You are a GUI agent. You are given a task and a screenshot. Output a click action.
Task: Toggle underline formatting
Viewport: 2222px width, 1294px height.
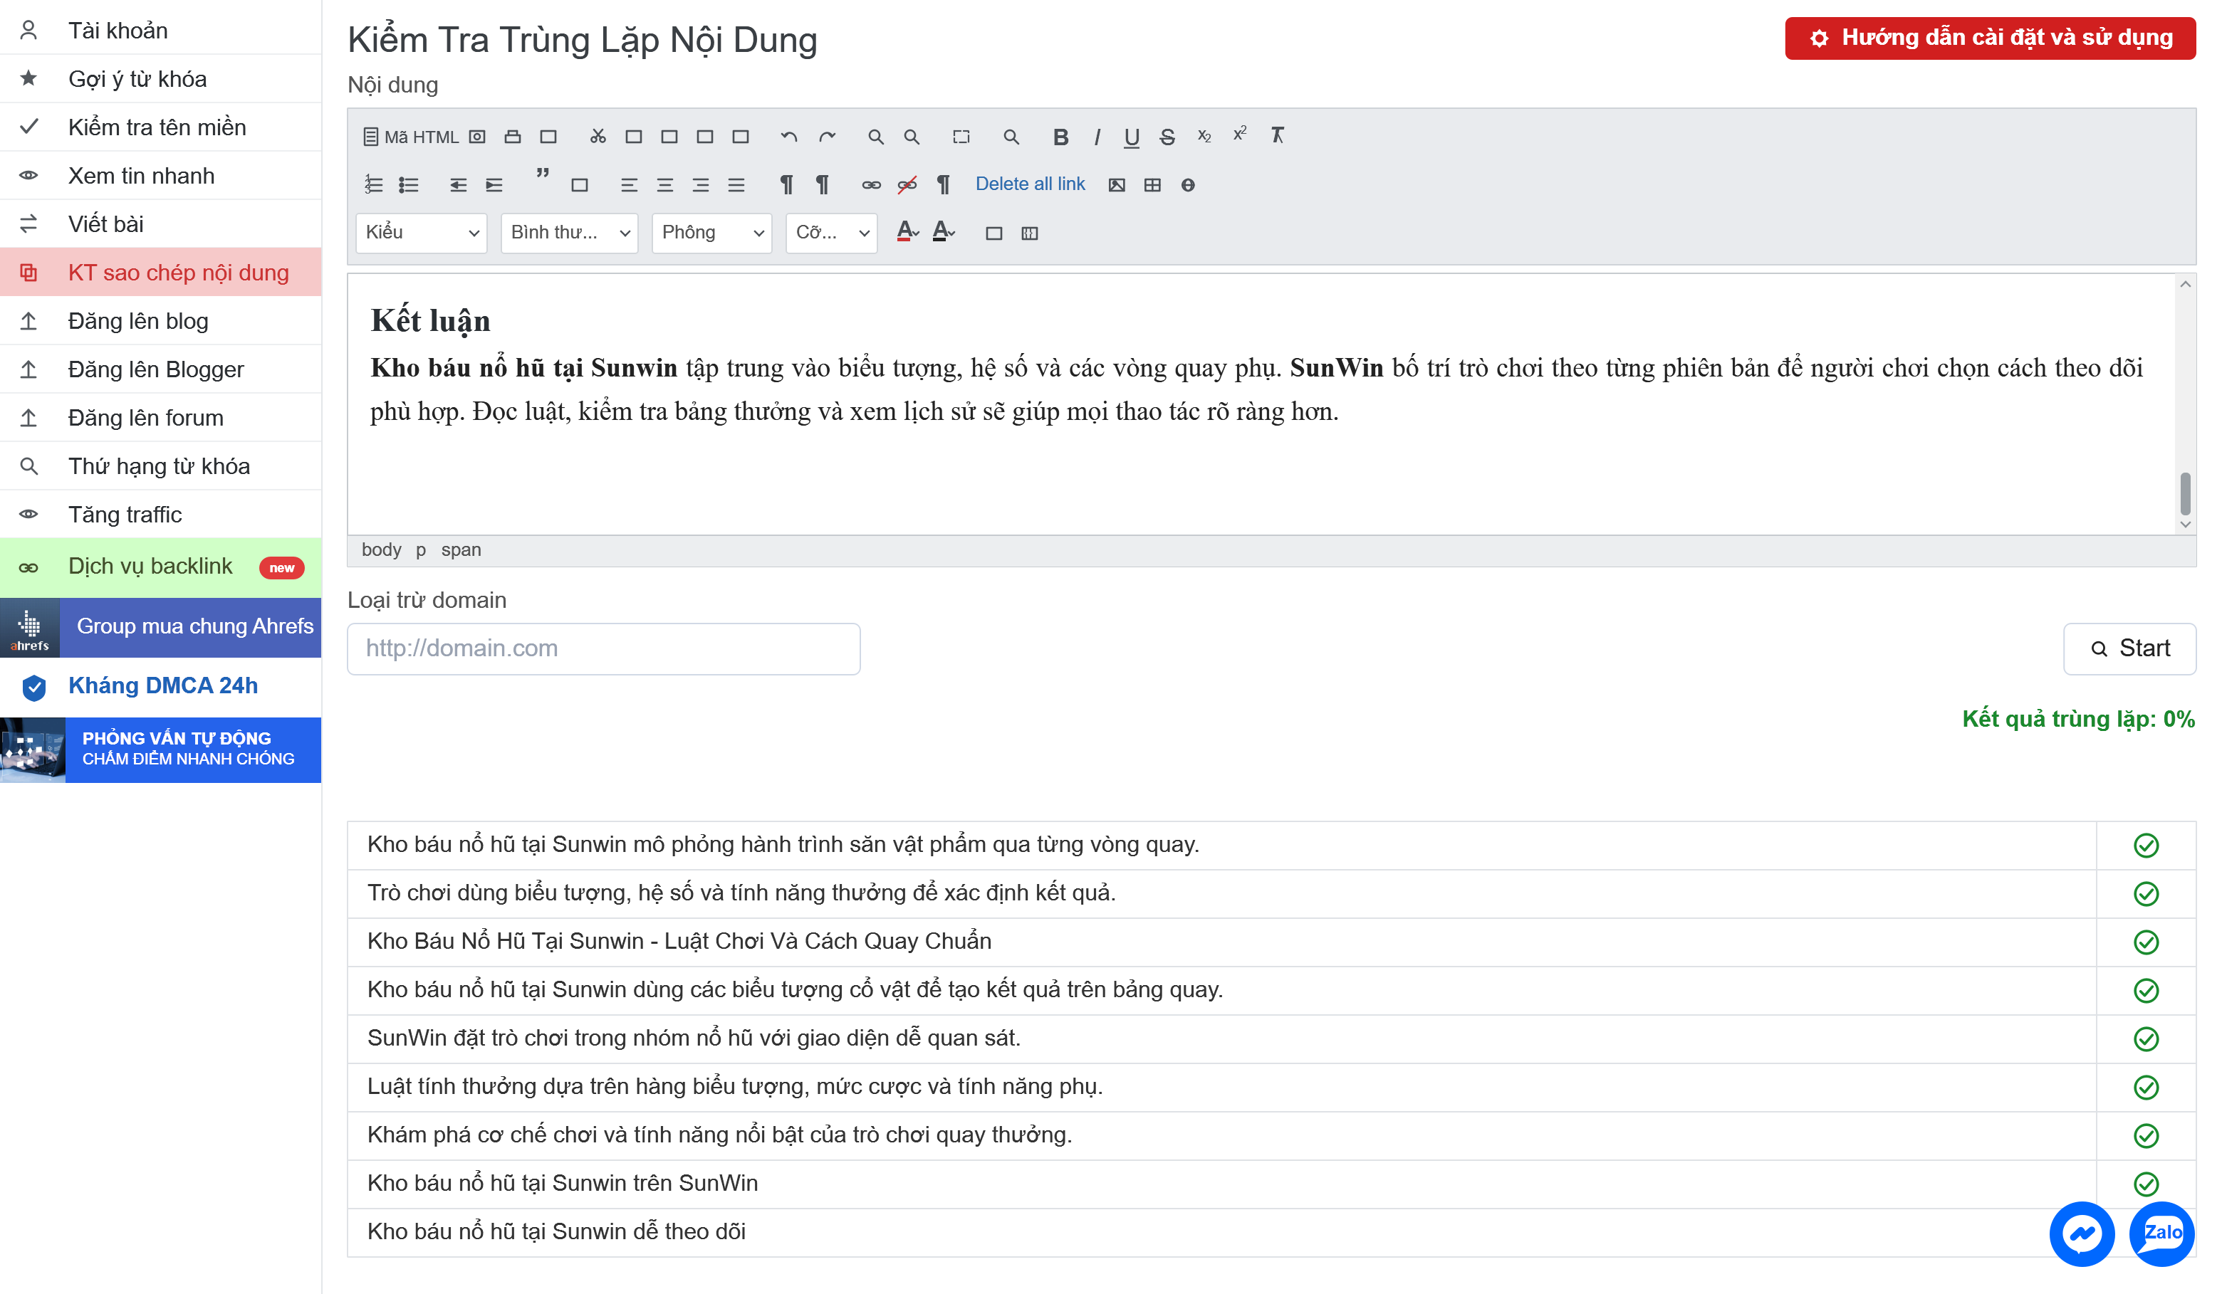pos(1131,137)
